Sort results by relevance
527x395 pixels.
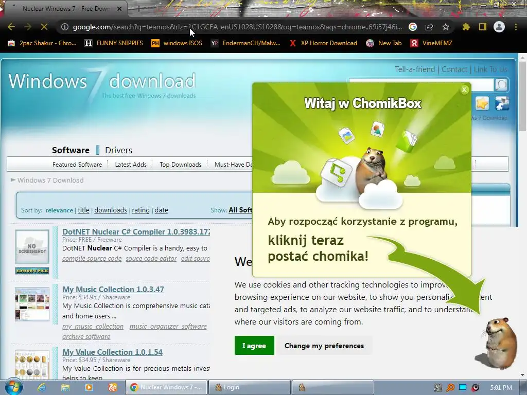pyautogui.click(x=59, y=210)
